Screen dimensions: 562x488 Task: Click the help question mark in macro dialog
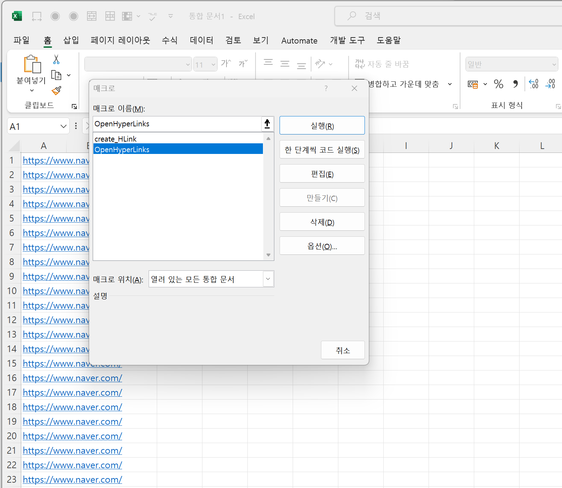coord(326,88)
